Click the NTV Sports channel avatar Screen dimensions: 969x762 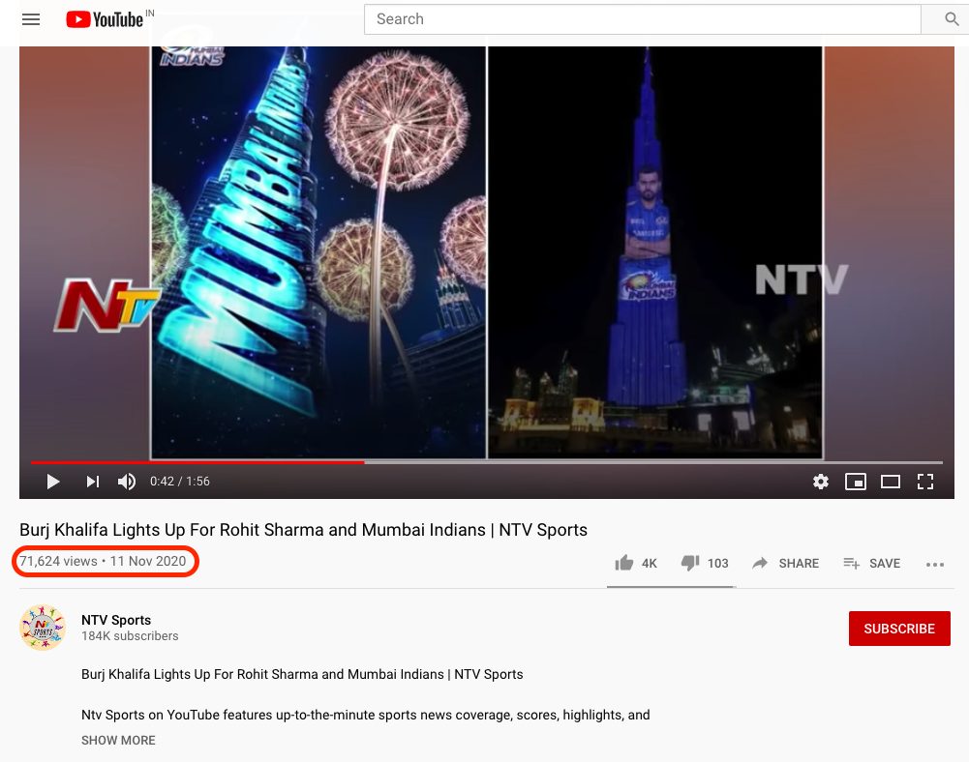tap(42, 628)
